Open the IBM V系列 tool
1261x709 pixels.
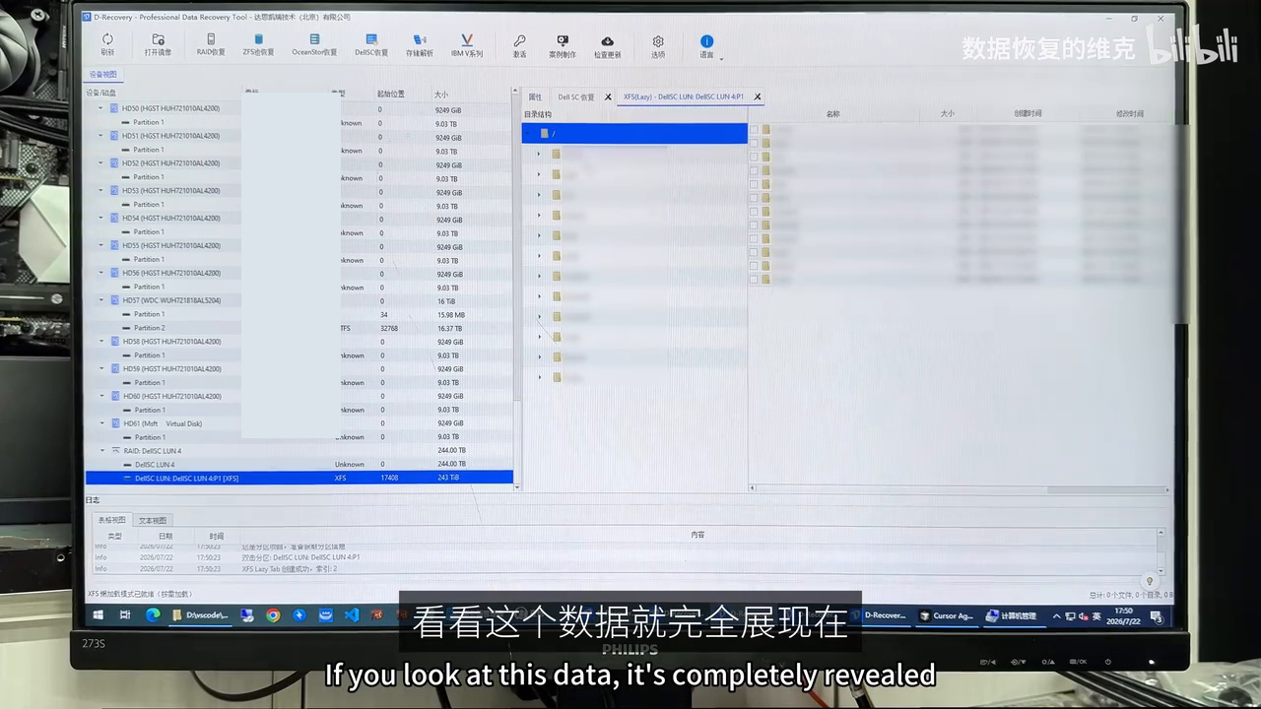467,44
